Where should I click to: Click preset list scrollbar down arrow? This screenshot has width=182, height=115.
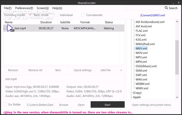pos(177,97)
